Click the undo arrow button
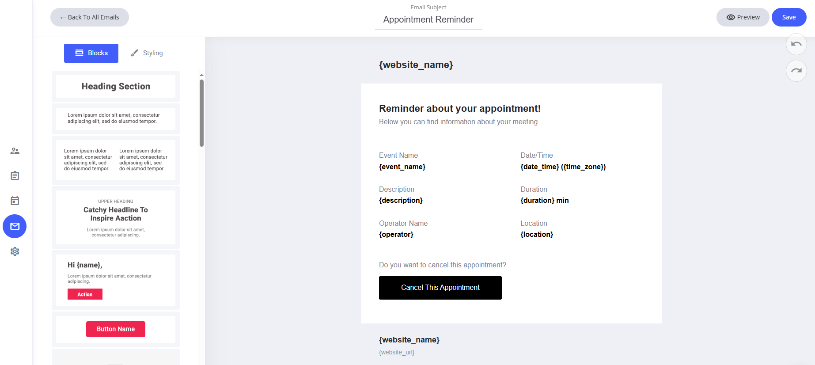 796,44
